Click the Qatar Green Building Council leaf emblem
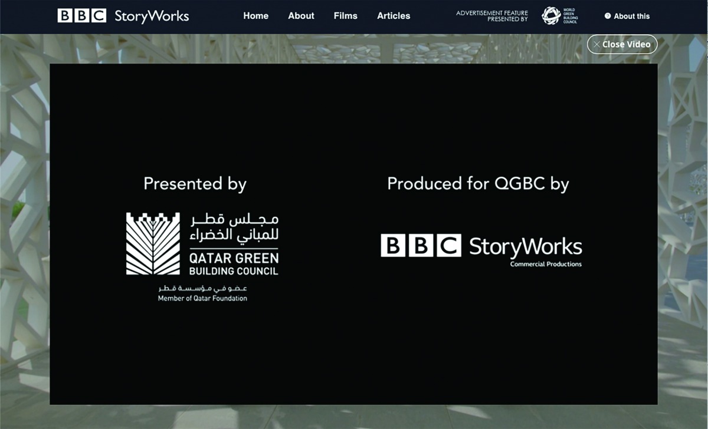 [x=153, y=243]
